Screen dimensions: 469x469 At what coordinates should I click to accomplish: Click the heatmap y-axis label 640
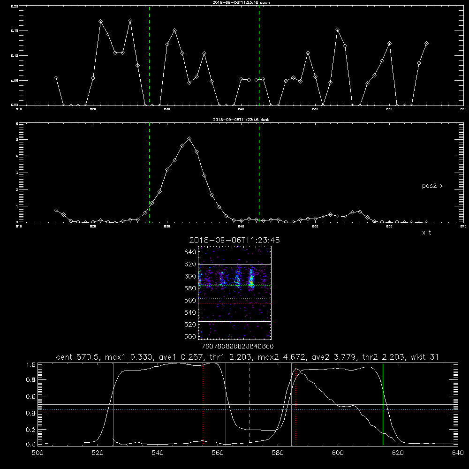tap(190, 252)
